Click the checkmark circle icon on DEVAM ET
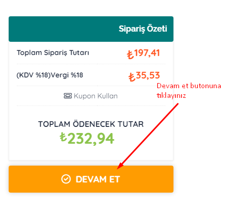This screenshot has width=234, height=213. click(66, 179)
